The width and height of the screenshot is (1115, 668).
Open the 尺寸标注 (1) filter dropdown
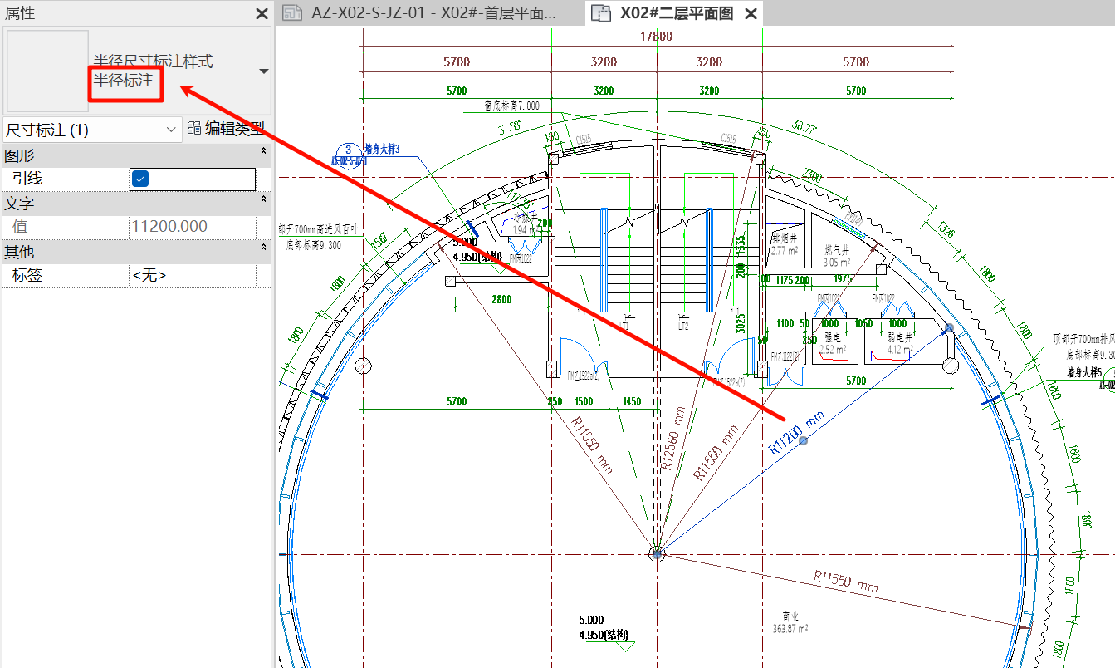[172, 130]
